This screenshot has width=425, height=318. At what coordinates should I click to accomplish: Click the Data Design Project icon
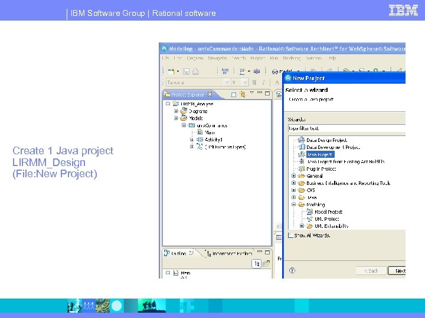pos(302,140)
